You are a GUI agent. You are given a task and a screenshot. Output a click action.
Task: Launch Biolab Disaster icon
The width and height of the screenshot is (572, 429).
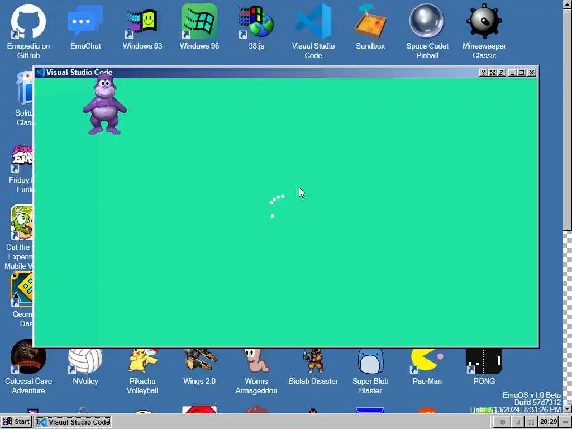(x=313, y=366)
